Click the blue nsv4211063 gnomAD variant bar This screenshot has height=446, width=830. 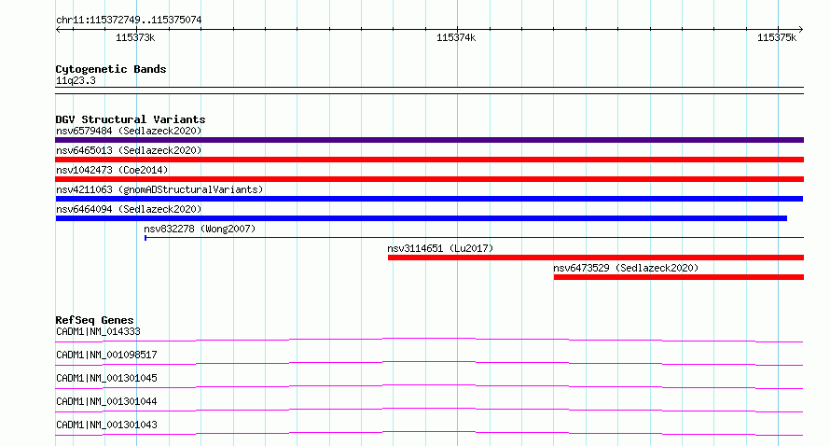coord(429,199)
